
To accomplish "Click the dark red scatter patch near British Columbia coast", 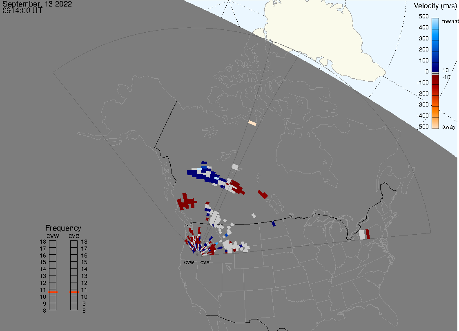I will pos(187,201).
